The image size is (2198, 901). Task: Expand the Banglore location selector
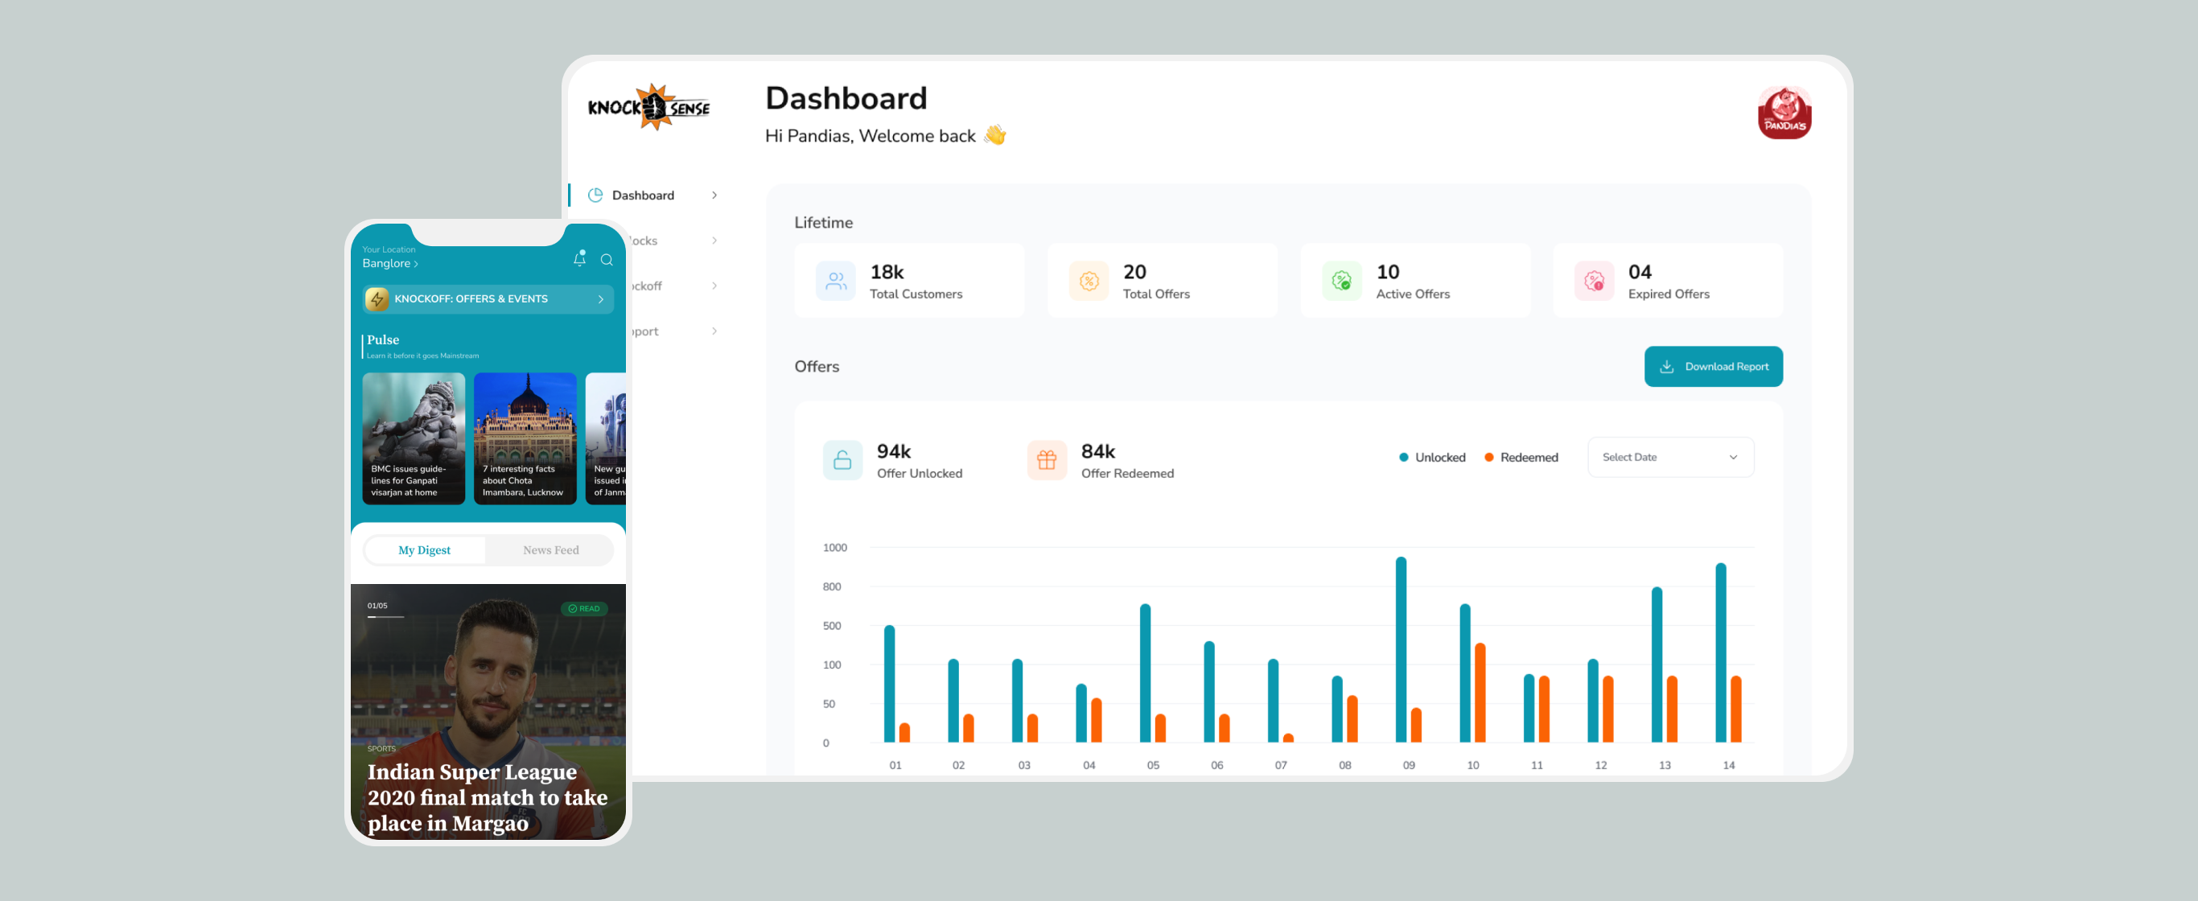coord(390,263)
